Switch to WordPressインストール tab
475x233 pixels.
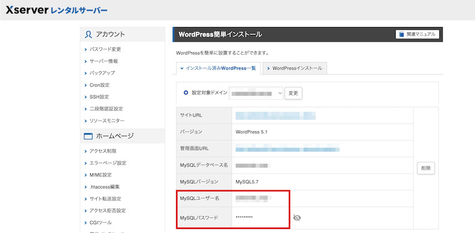[295, 68]
